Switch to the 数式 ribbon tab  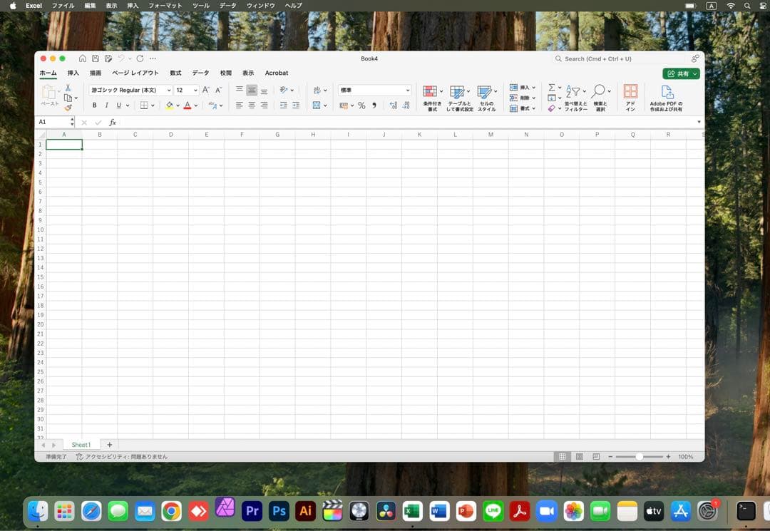[x=175, y=73]
